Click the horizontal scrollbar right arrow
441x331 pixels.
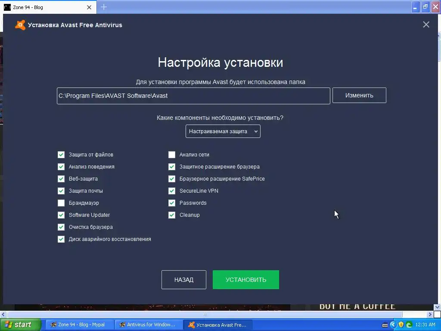(x=430, y=314)
